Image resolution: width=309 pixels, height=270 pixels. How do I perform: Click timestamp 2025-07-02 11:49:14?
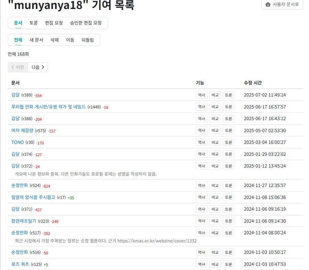click(x=265, y=95)
